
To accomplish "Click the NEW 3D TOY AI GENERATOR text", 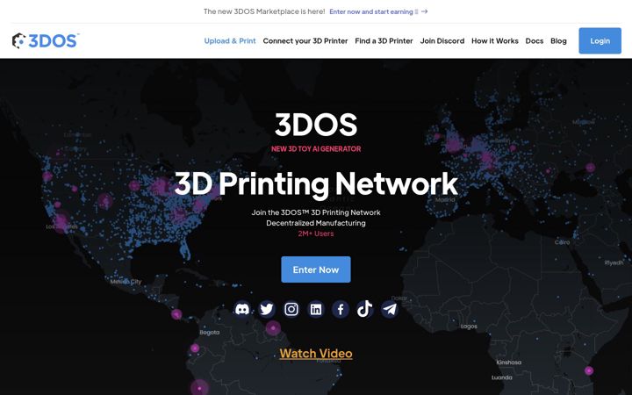I will (316, 148).
